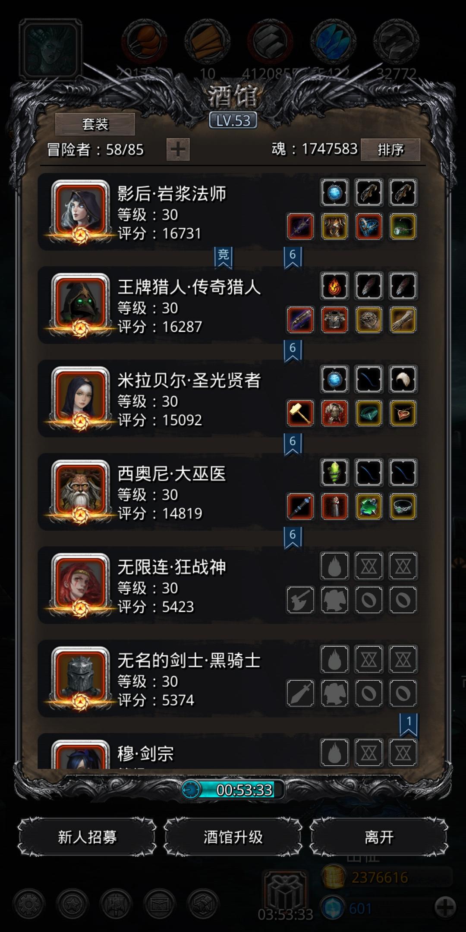Tap the 竞 bookmark tag
Viewport: 466px width, 932px height.
[223, 257]
